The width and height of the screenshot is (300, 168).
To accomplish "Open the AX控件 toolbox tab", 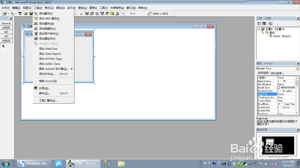I will [x=6, y=28].
